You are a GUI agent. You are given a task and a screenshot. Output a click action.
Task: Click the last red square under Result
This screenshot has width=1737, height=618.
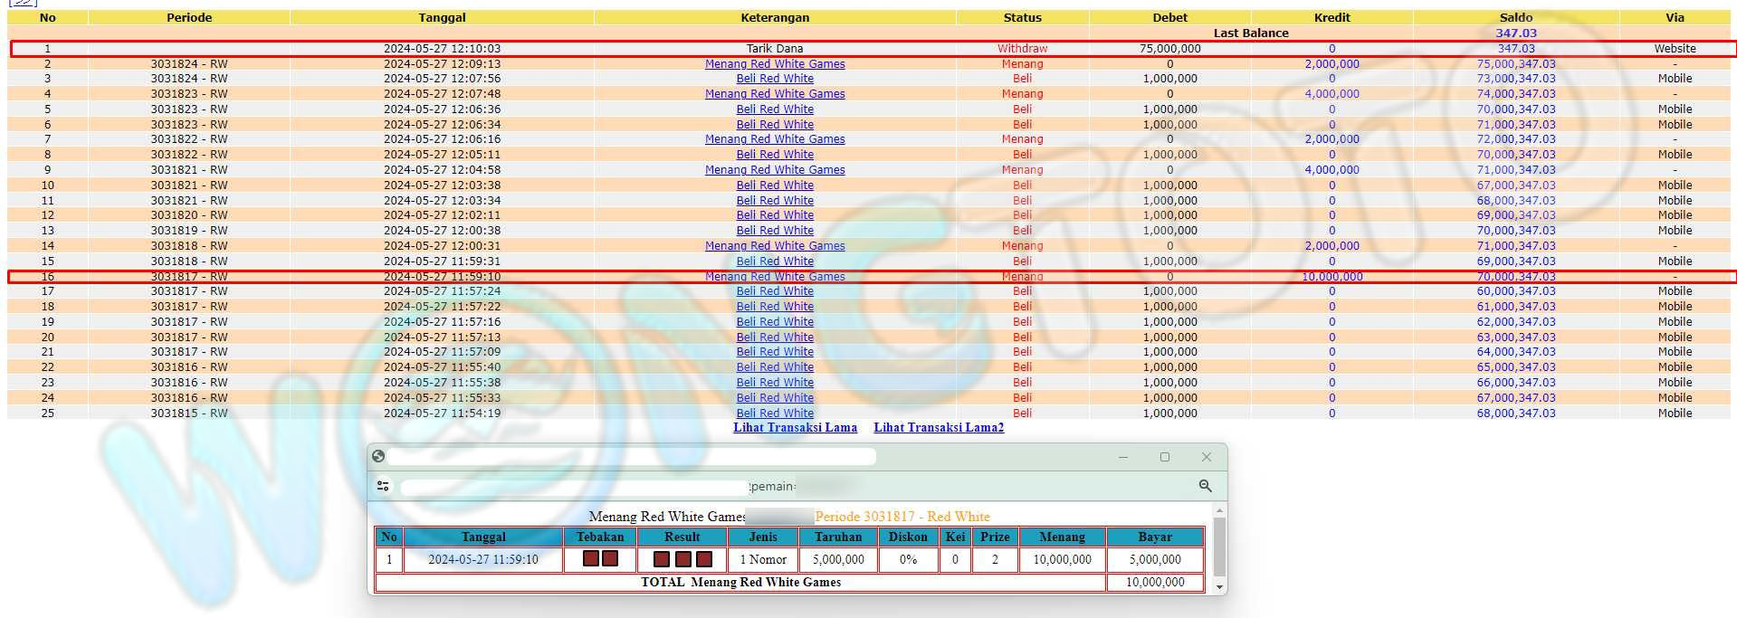pyautogui.click(x=704, y=559)
